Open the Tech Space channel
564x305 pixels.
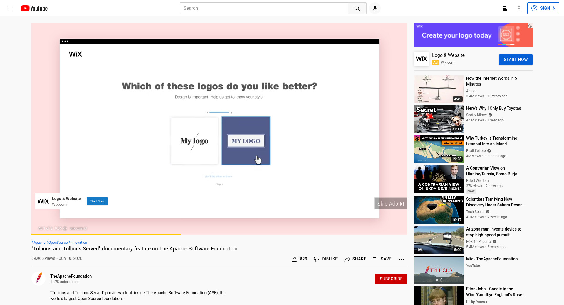point(475,212)
